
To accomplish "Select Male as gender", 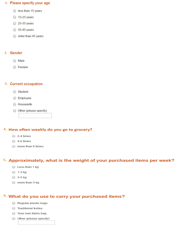I will click(x=15, y=61).
